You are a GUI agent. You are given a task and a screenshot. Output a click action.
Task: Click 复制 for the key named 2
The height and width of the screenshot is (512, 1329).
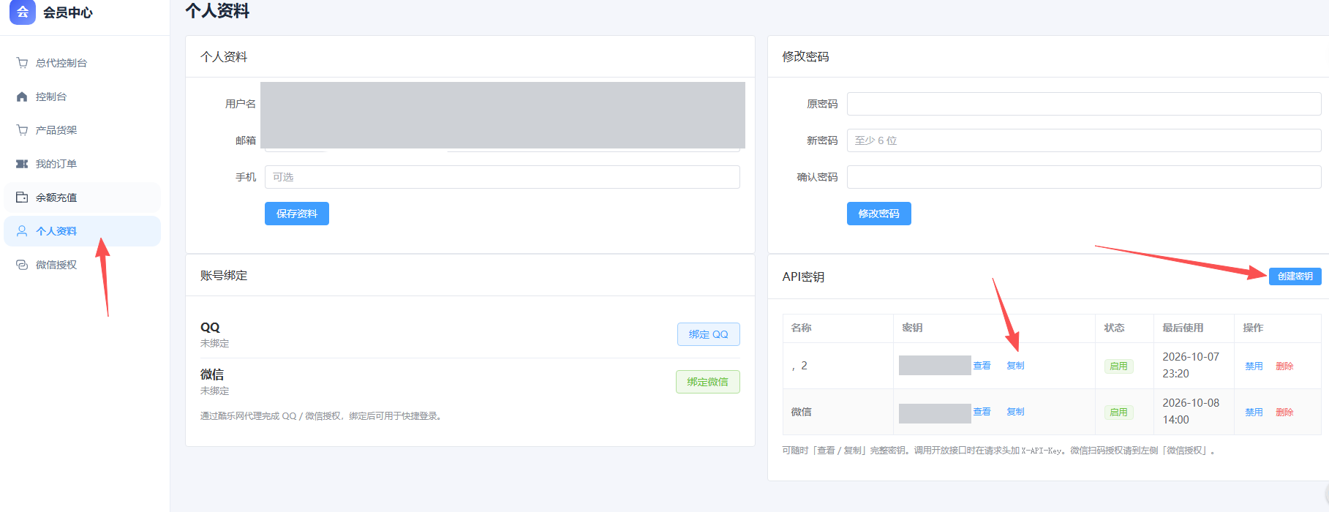pos(1015,366)
